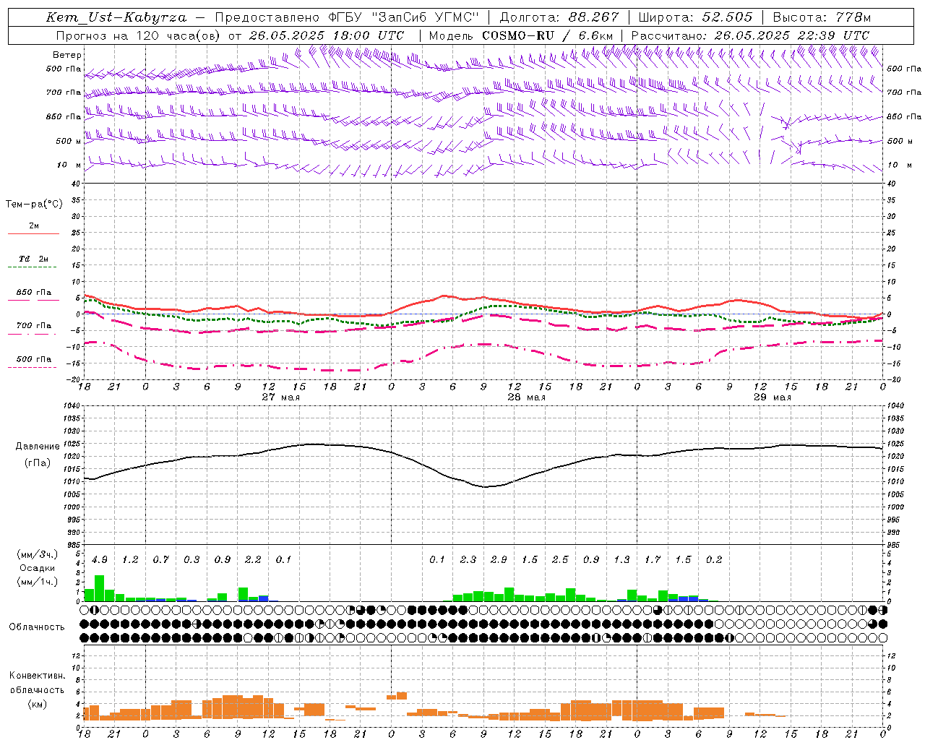
Task: Click the 2.3 precipitation value
Action: tap(468, 560)
